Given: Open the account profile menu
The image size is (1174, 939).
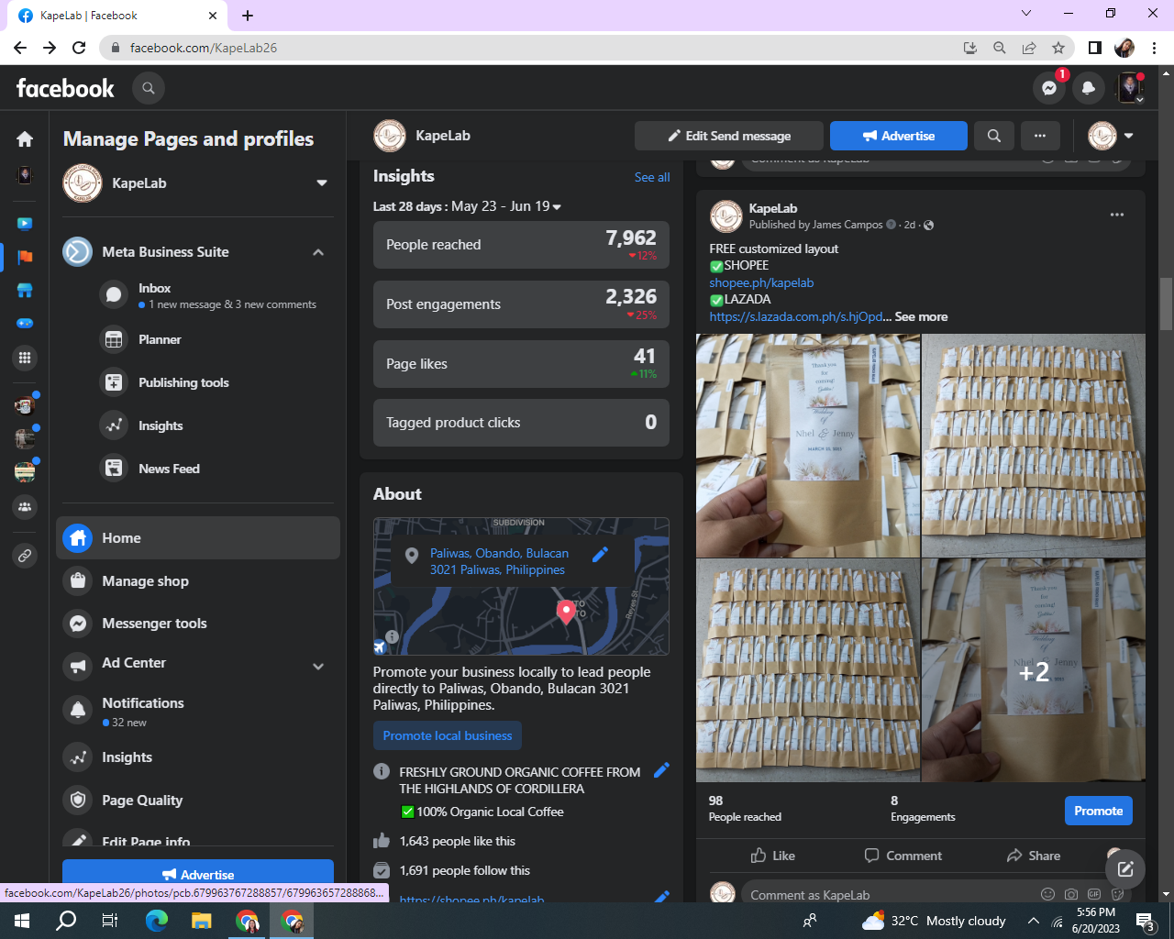Looking at the screenshot, I should [1130, 88].
